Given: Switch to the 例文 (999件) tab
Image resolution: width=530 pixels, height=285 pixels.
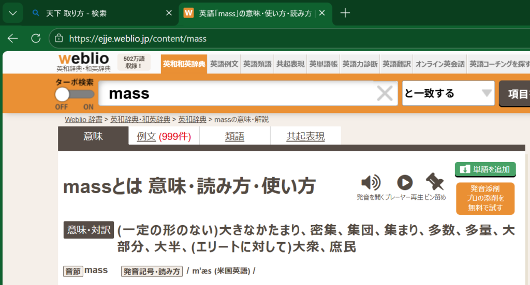Looking at the screenshot, I should point(164,136).
